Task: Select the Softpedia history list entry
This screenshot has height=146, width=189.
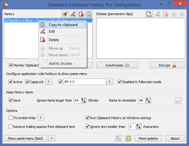Action: pyautogui.click(x=48, y=21)
